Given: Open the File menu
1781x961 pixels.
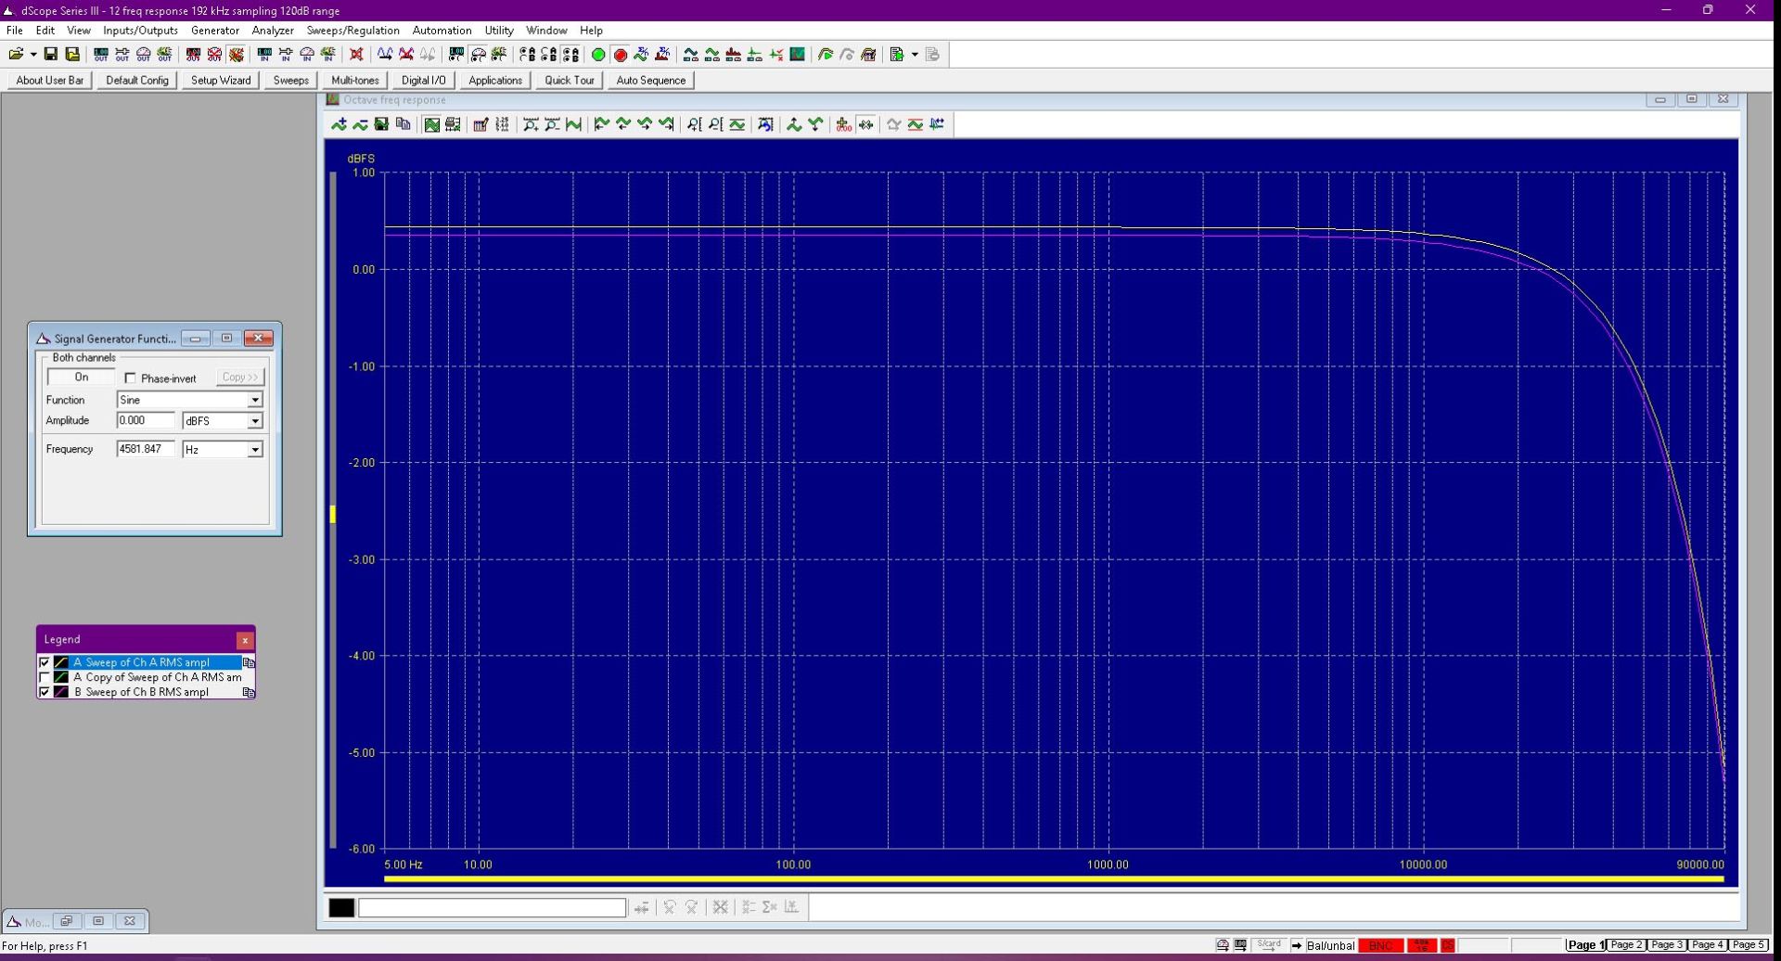Looking at the screenshot, I should point(15,31).
